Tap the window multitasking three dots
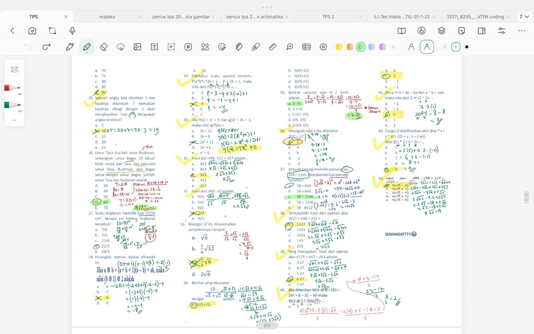Viewport: 534px width, 334px height. point(267,7)
